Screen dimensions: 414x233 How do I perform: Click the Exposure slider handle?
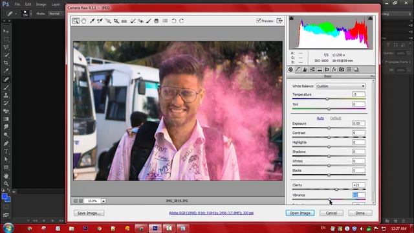pos(329,128)
